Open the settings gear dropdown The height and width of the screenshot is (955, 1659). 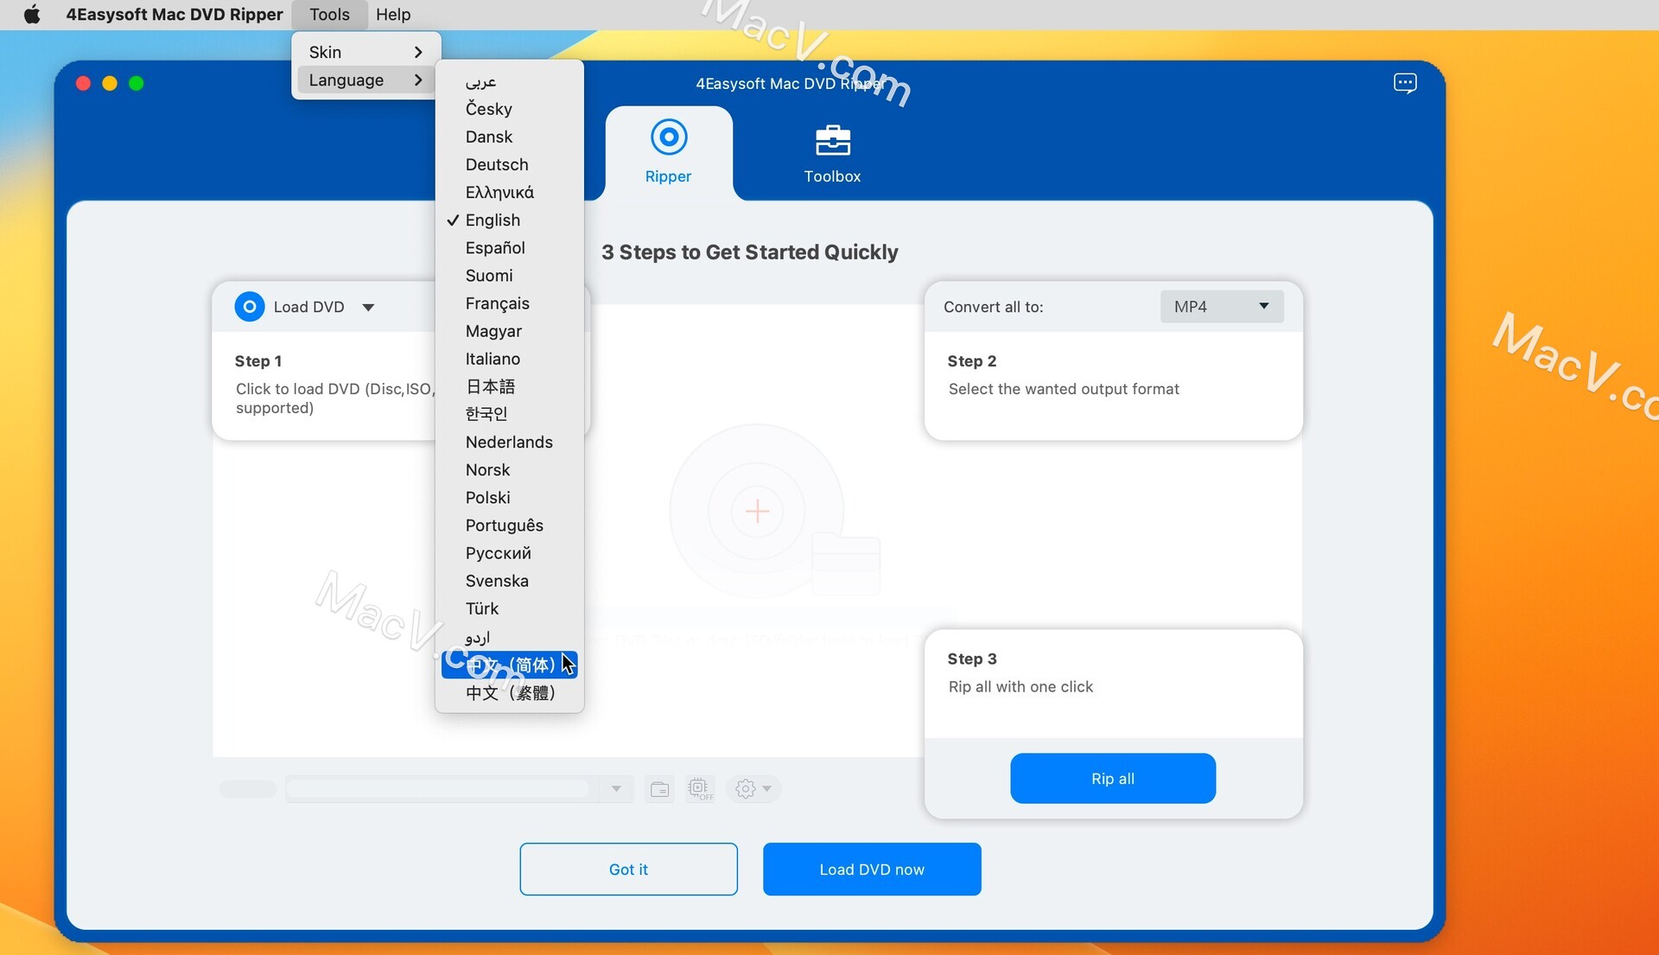click(753, 788)
